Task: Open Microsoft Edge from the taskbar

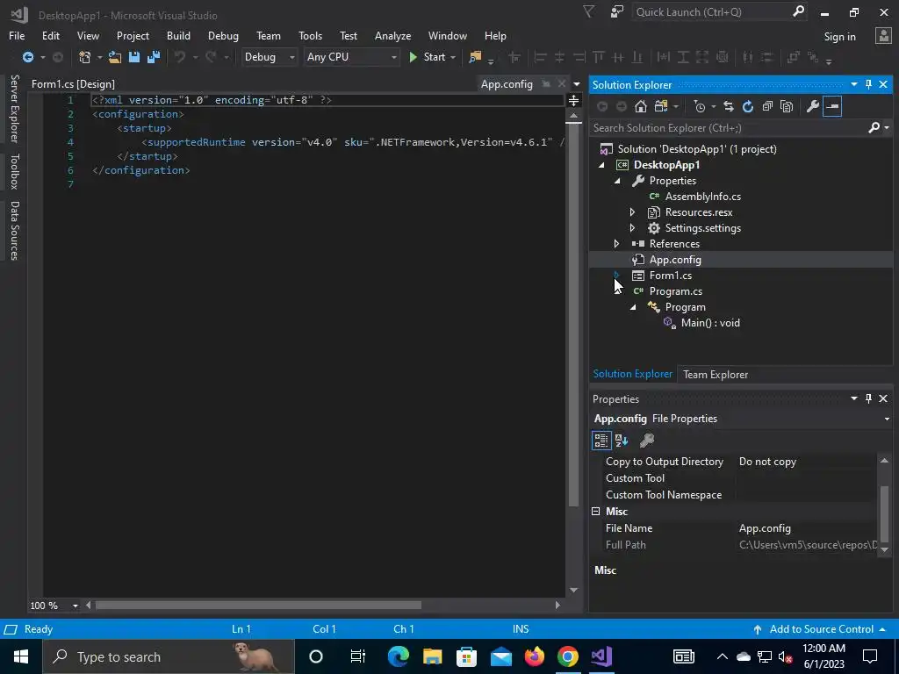Action: click(x=398, y=656)
